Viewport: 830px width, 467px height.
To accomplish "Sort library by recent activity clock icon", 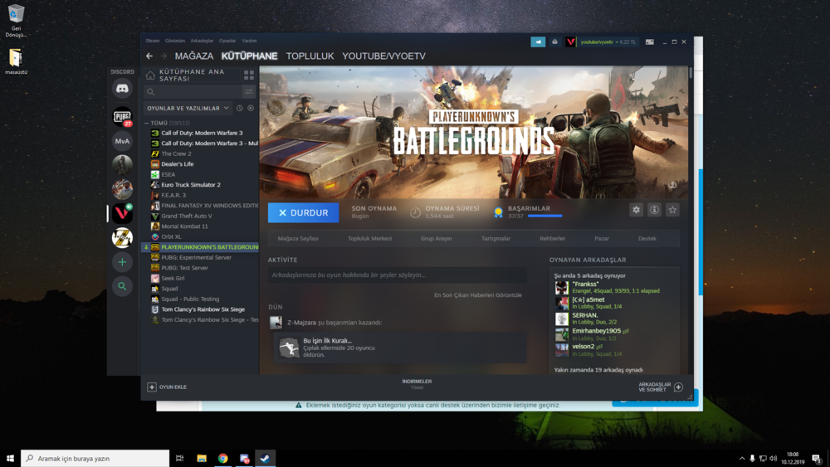I will 240,108.
